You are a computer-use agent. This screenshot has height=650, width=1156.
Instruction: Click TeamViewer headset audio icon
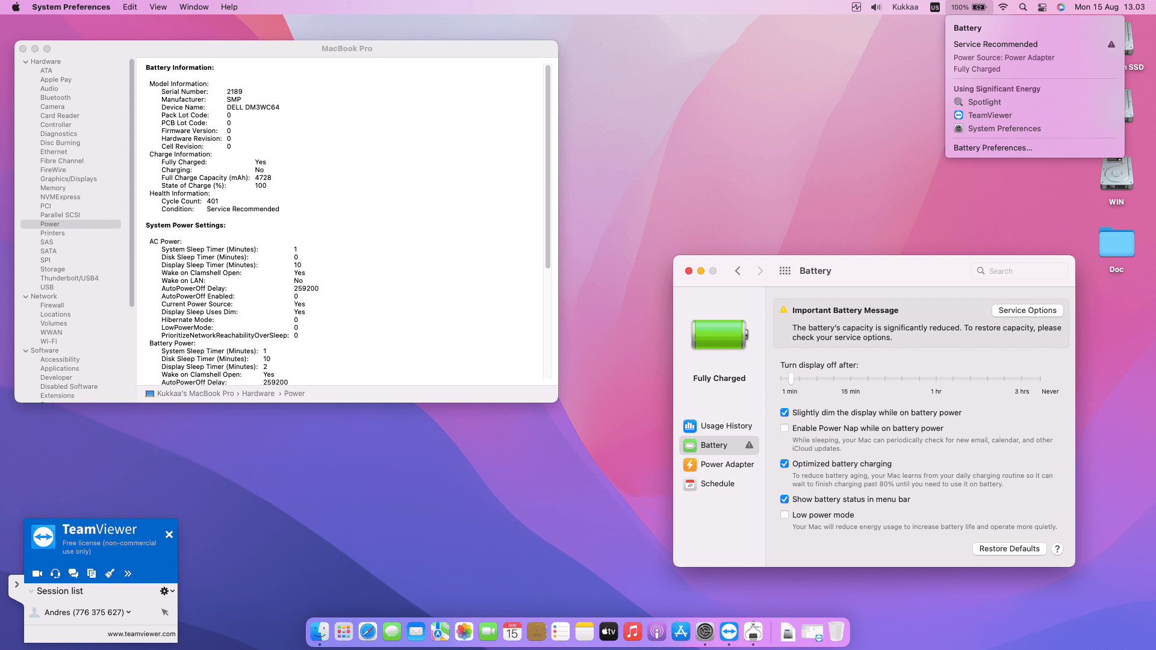55,574
